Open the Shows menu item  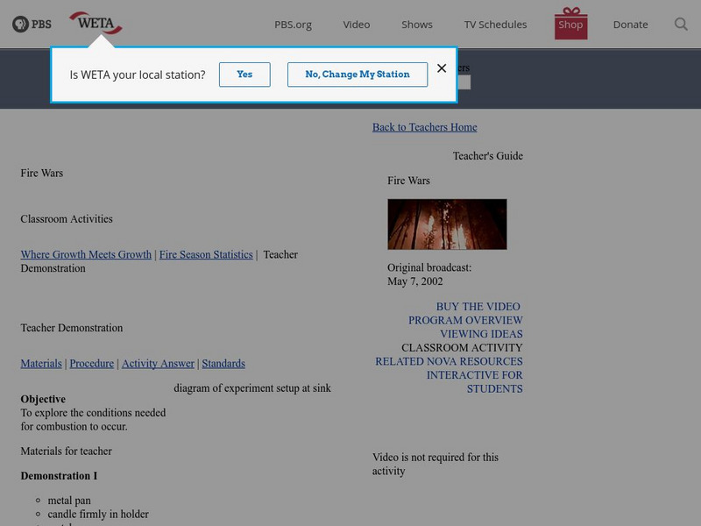(417, 25)
